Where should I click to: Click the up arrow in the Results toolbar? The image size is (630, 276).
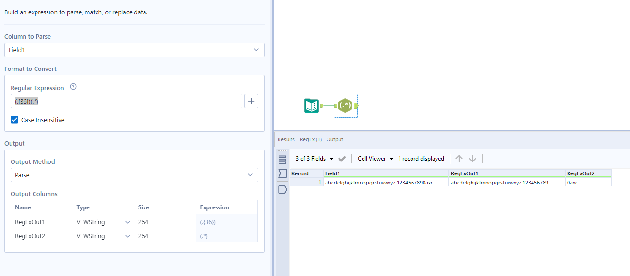tap(459, 158)
